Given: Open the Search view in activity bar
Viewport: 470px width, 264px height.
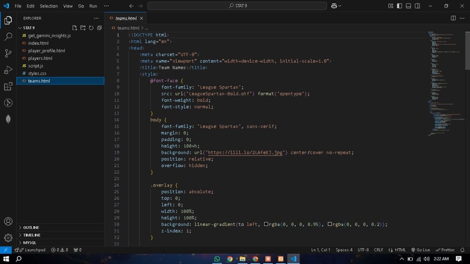Looking at the screenshot, I should pos(8,37).
